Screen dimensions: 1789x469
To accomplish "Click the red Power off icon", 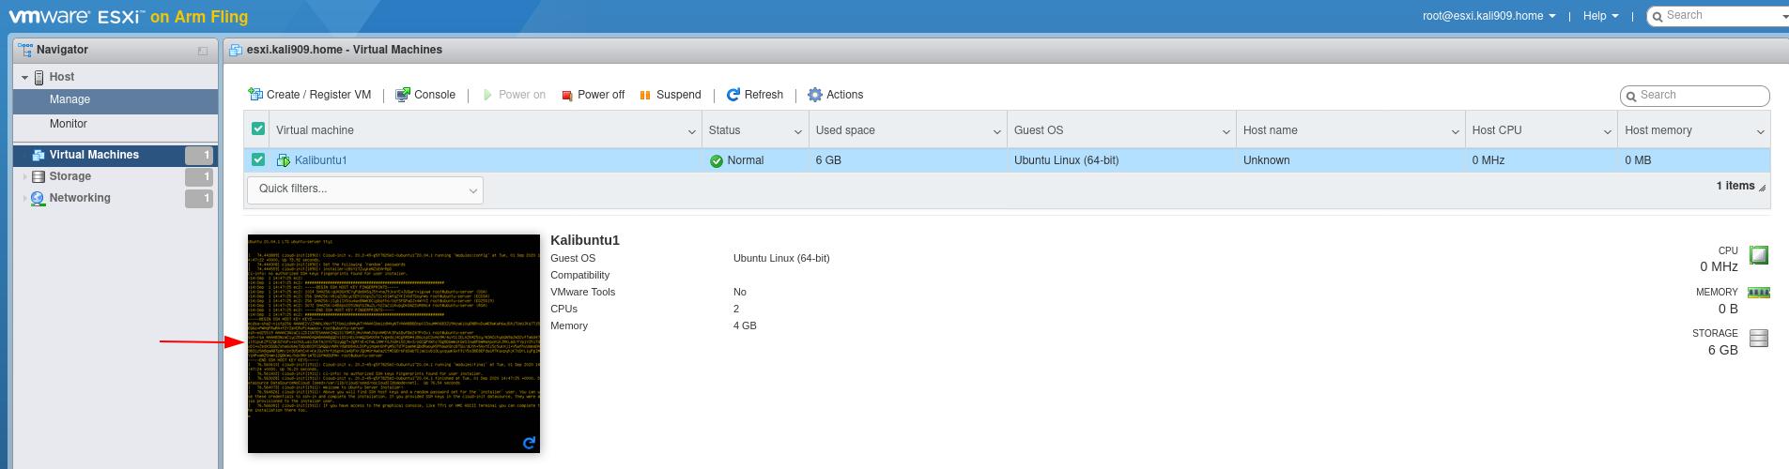I will pyautogui.click(x=566, y=96).
